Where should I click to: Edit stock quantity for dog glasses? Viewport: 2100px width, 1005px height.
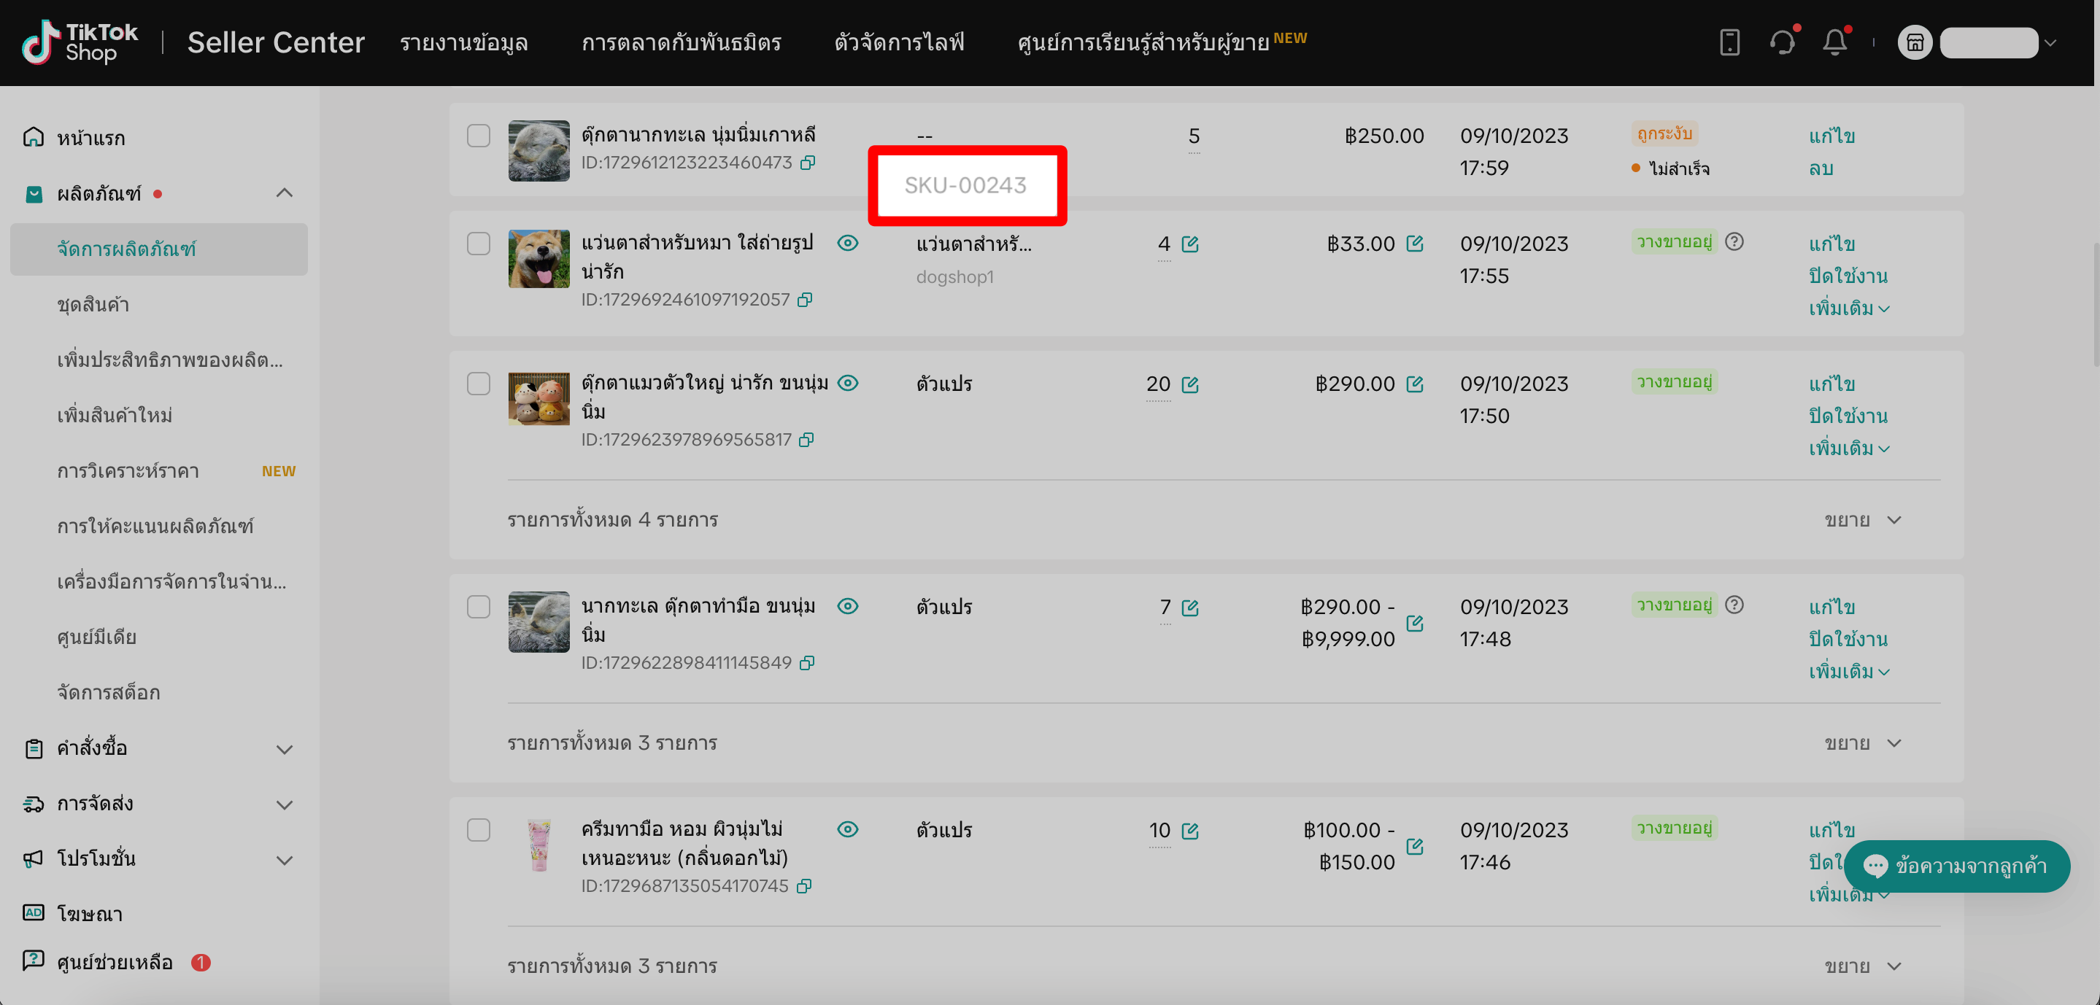click(1190, 244)
